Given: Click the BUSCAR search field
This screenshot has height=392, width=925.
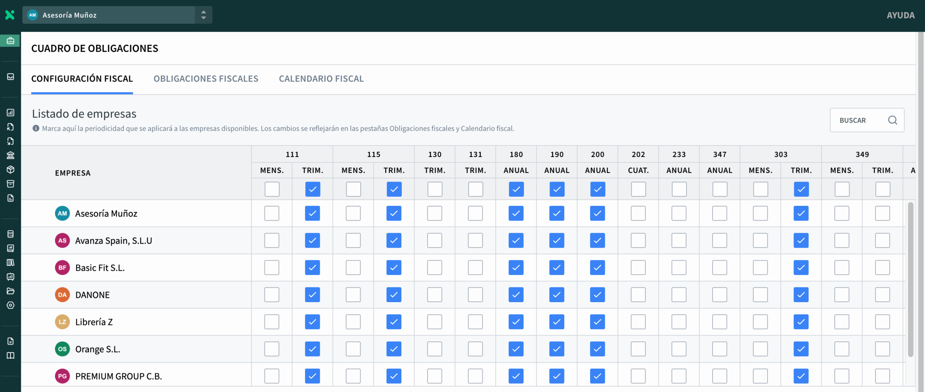Looking at the screenshot, I should click(860, 120).
